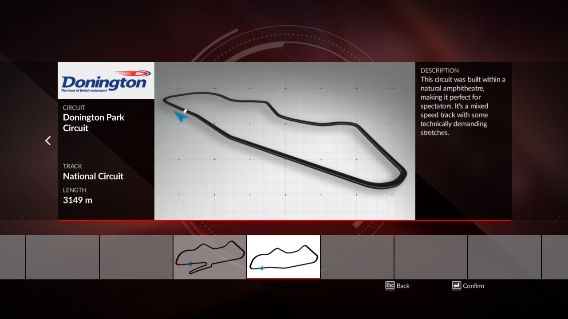Select the layout thumbnail with the hairpin loop

[210, 257]
